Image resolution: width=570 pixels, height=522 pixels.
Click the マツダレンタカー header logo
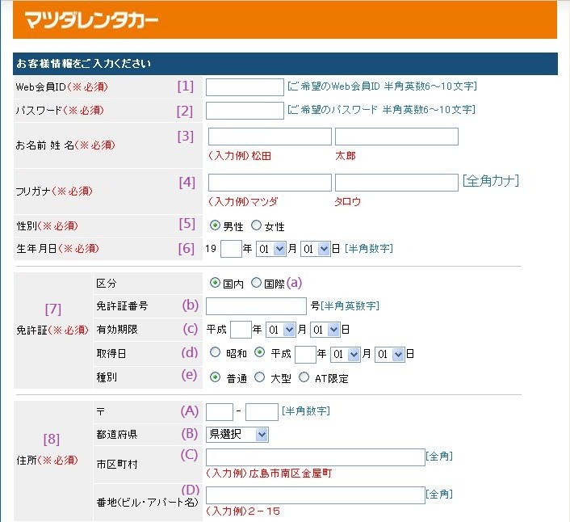[91, 20]
